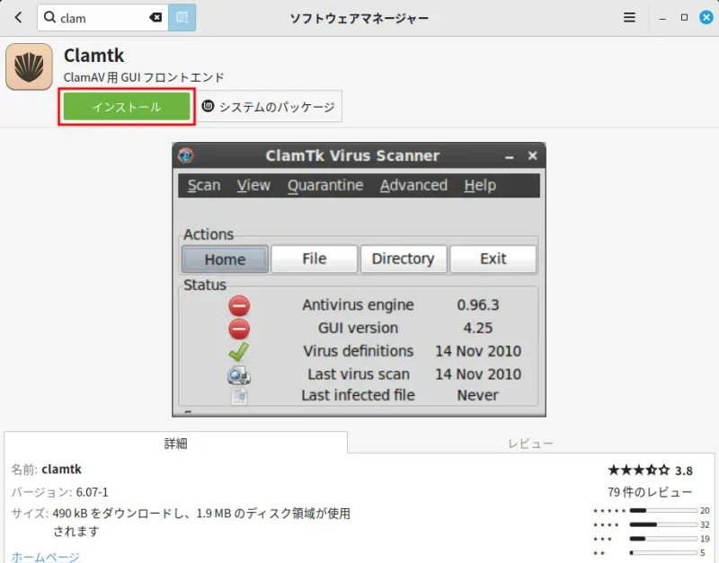Go back with the back arrow
This screenshot has height=563, width=719.
coord(18,18)
